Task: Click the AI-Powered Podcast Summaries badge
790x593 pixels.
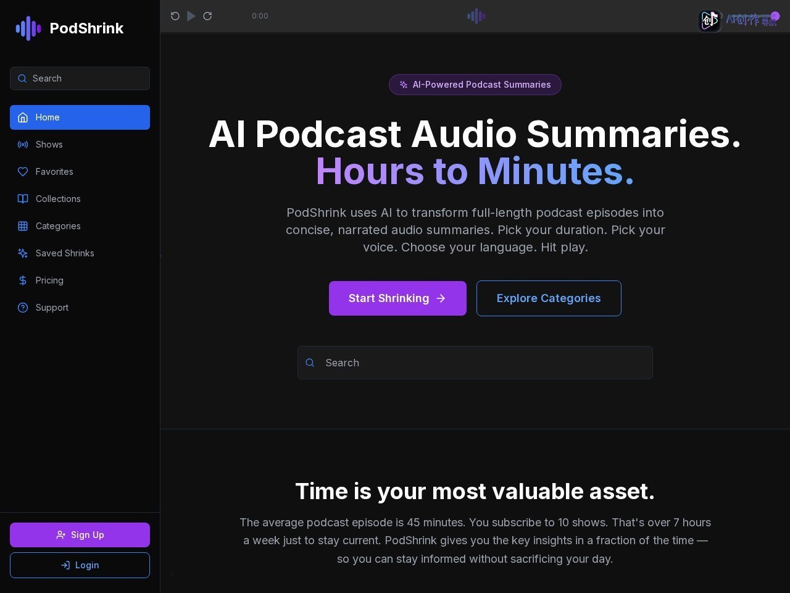Action: [475, 85]
